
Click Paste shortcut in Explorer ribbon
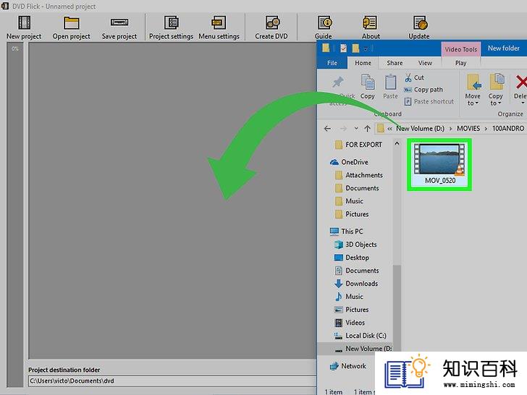(x=429, y=101)
